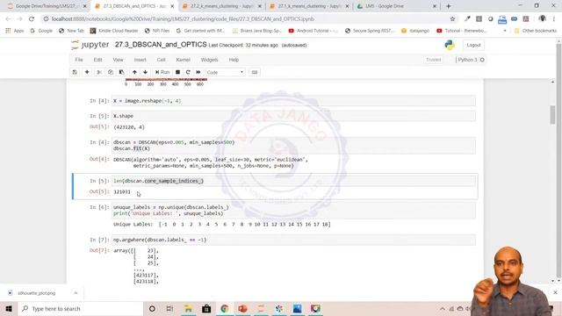Click the output value 121031

(122, 192)
